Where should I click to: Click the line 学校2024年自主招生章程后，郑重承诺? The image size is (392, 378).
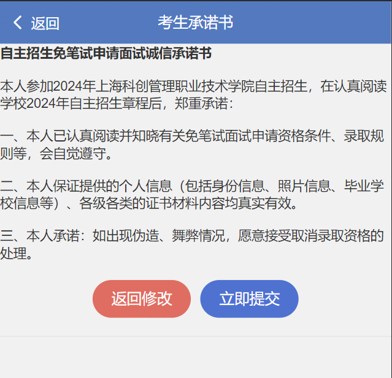tap(117, 104)
